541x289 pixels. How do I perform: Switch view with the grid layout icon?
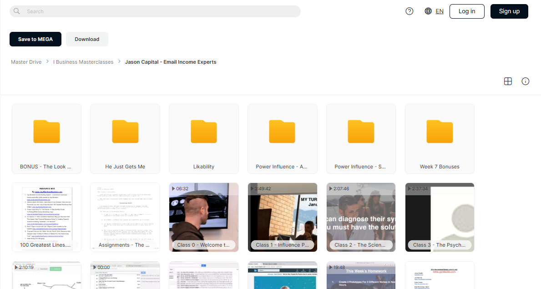(x=508, y=81)
